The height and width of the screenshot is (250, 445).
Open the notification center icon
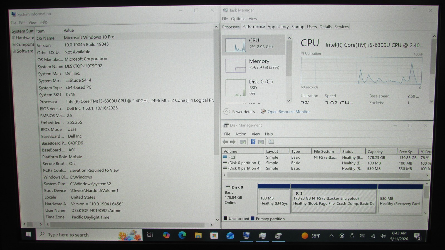tap(417, 236)
